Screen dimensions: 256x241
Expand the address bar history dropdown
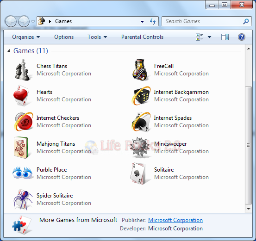click(x=143, y=21)
